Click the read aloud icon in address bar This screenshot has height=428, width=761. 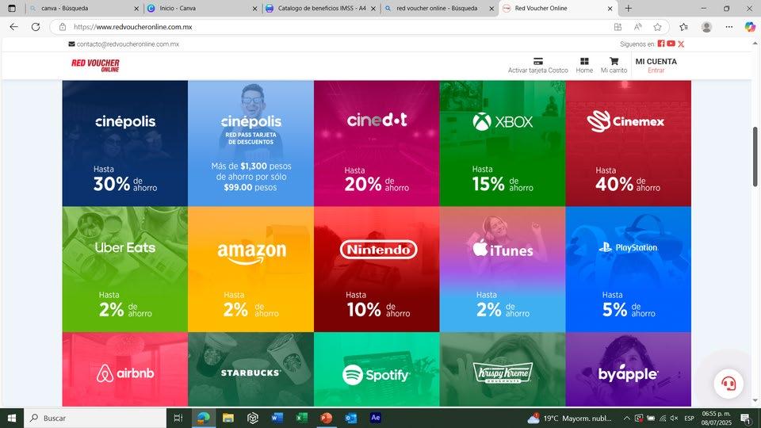tap(637, 27)
